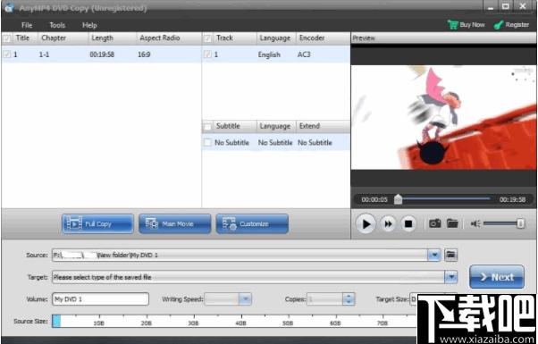The image size is (538, 344).
Task: Toggle the Track header checkbox
Action: pos(207,38)
